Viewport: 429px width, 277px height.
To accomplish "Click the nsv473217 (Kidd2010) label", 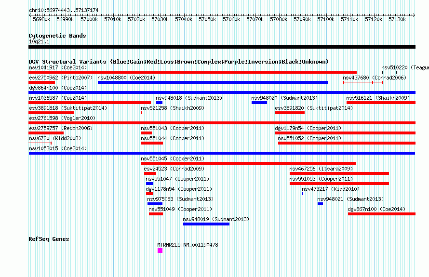I will pyautogui.click(x=331, y=189).
